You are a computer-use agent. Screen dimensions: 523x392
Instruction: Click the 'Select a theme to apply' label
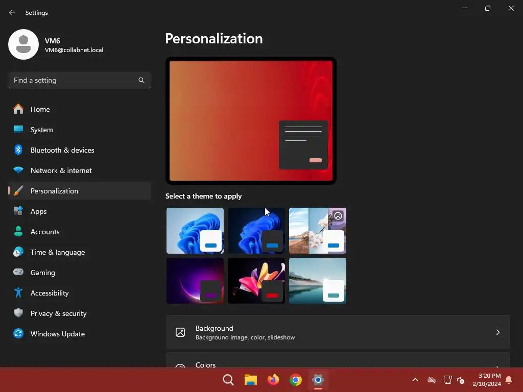click(x=203, y=197)
